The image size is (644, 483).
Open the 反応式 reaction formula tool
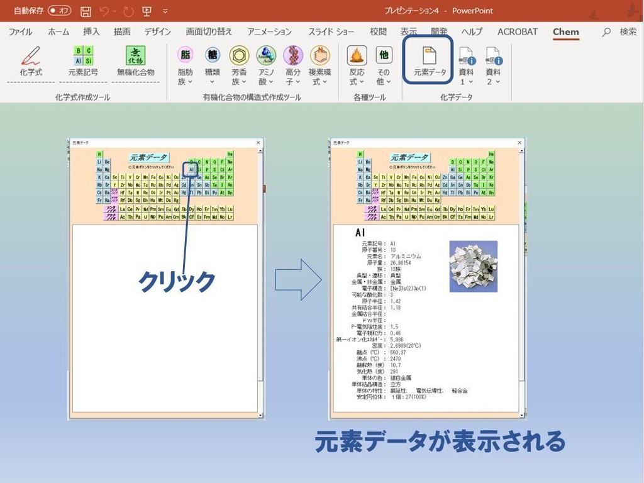[357, 65]
